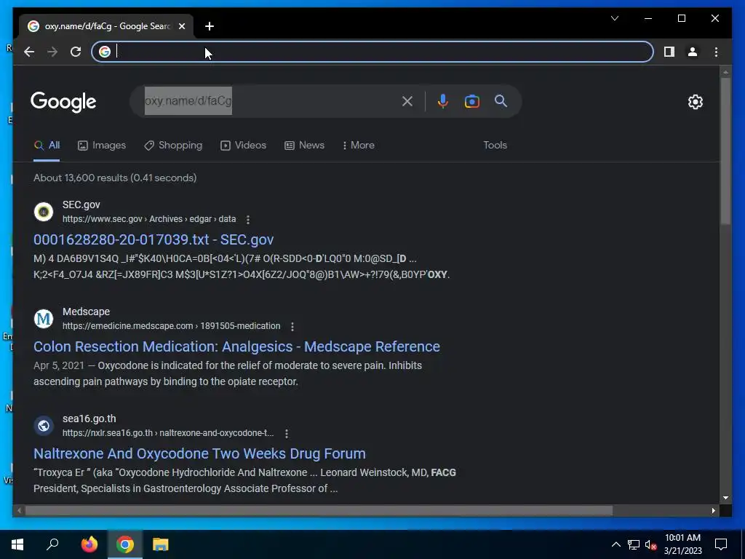The image size is (745, 559).
Task: Open a new tab with the plus icon
Action: point(210,27)
